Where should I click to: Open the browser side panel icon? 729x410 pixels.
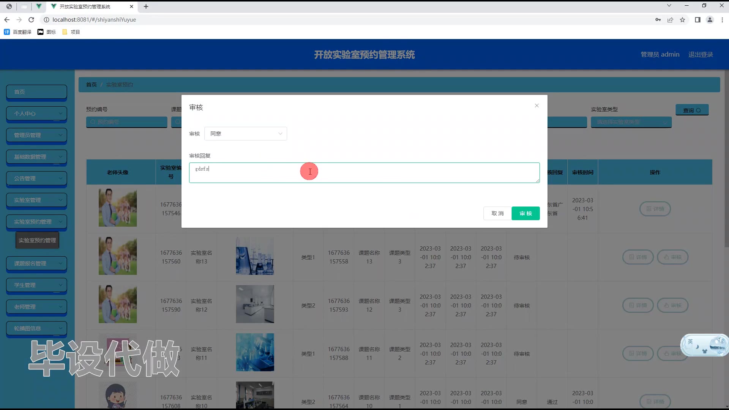point(697,20)
